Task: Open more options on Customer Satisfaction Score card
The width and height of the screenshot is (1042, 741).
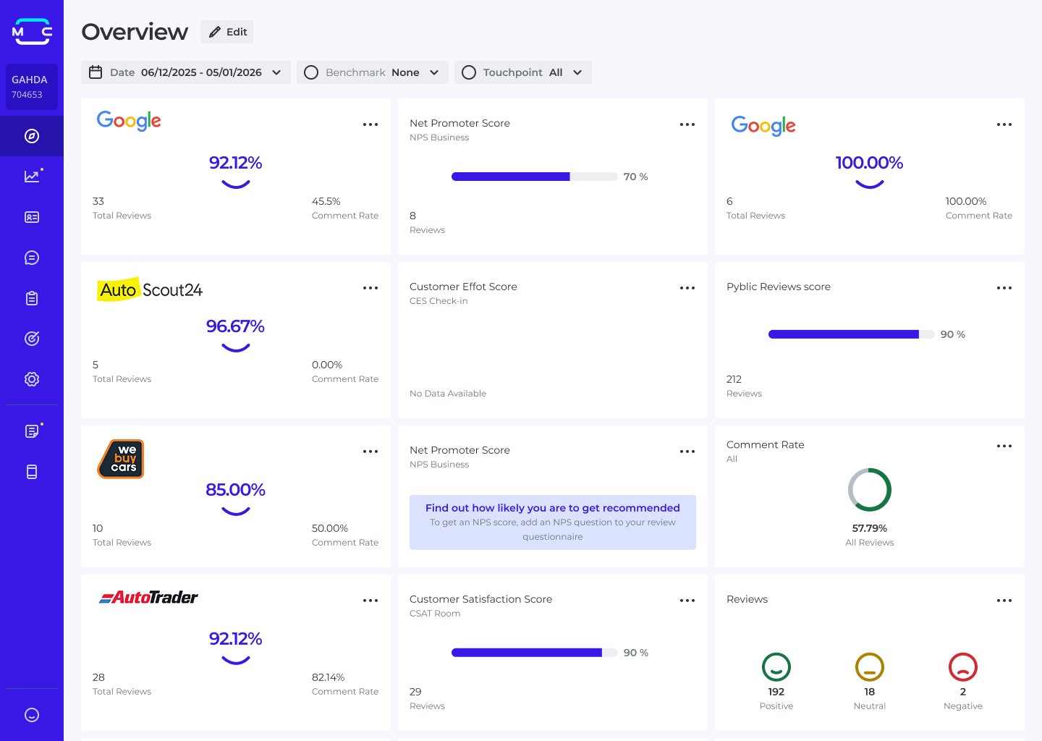Action: [x=687, y=601]
